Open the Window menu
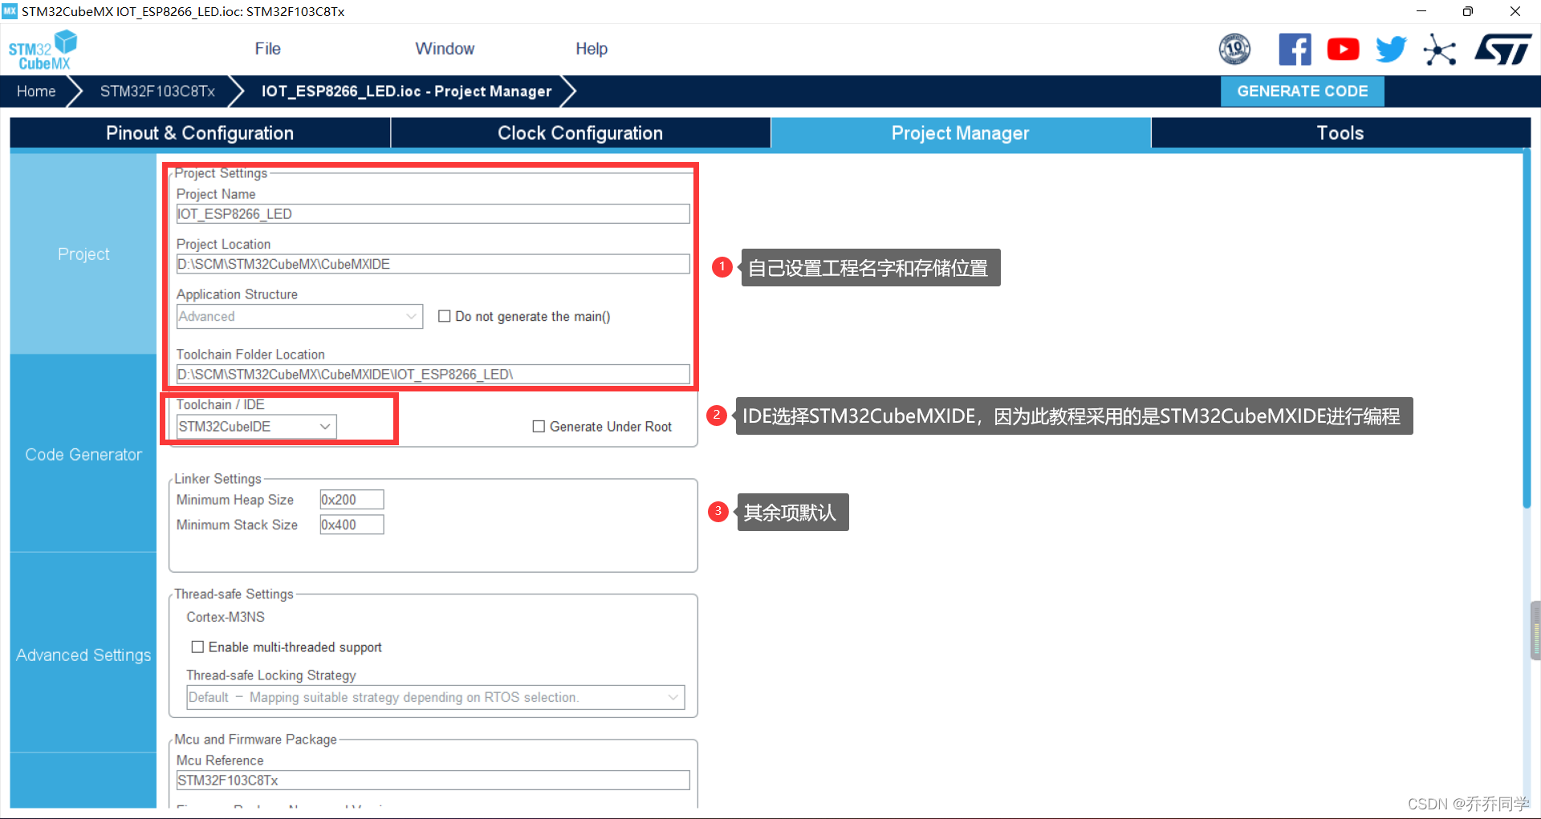The width and height of the screenshot is (1541, 819). pos(445,49)
